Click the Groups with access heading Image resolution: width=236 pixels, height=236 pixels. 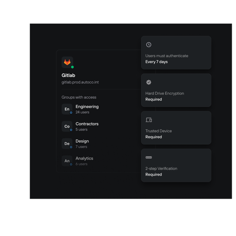(79, 97)
